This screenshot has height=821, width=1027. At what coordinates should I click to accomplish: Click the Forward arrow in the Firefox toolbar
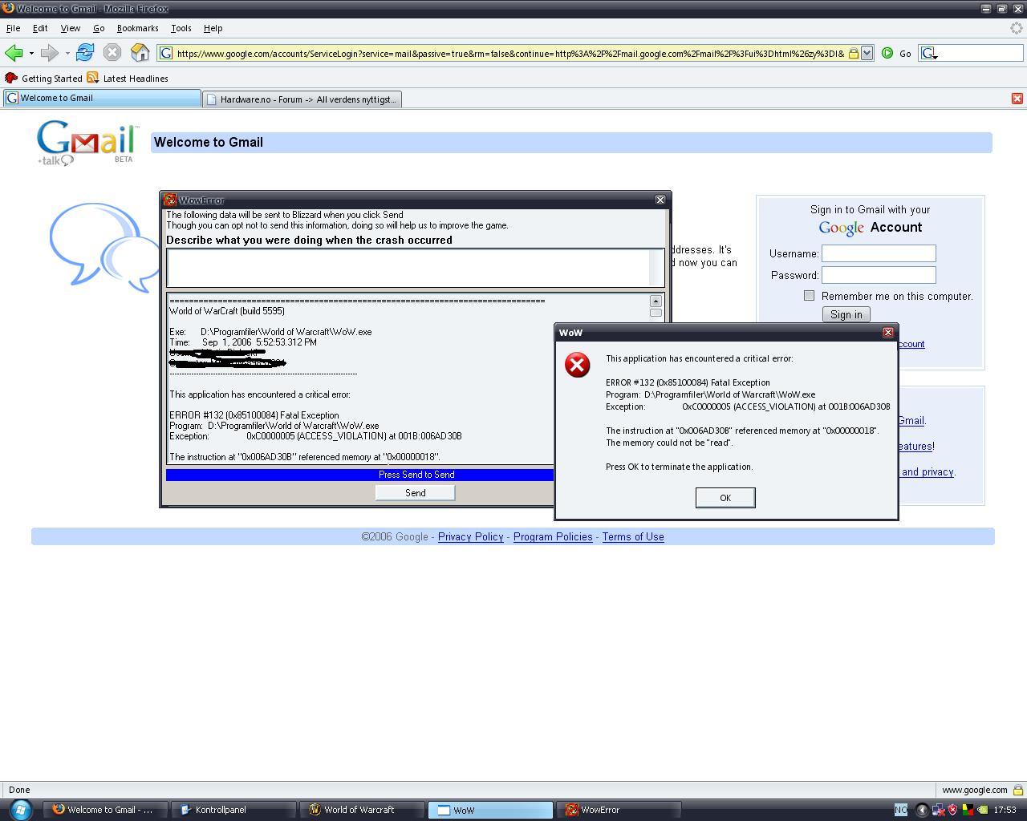coord(49,53)
